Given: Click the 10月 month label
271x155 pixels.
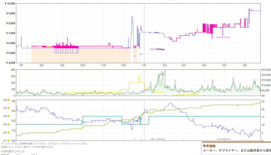Looking at the screenshot, I should [x=83, y=65].
